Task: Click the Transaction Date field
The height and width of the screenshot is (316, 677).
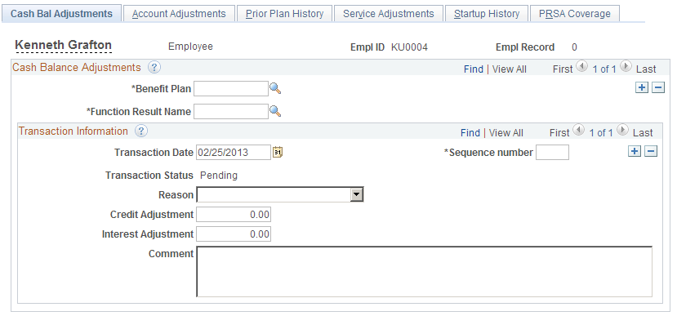Action: pos(234,153)
